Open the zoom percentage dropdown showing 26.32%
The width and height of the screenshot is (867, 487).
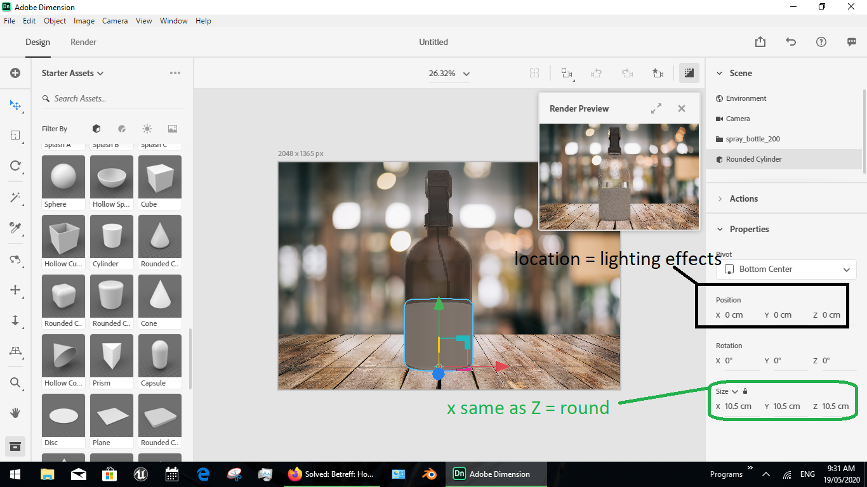point(449,73)
